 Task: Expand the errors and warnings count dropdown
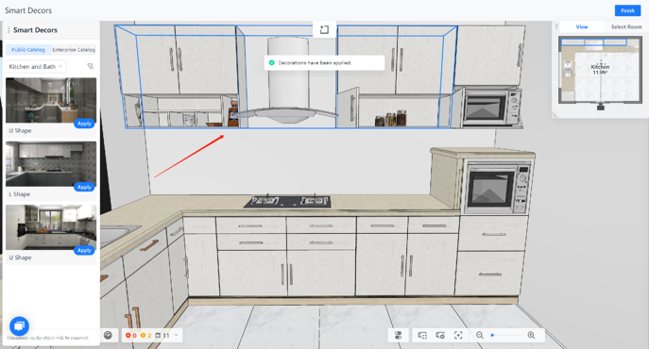pyautogui.click(x=176, y=336)
